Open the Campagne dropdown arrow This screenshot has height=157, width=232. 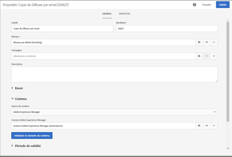pos(214,56)
